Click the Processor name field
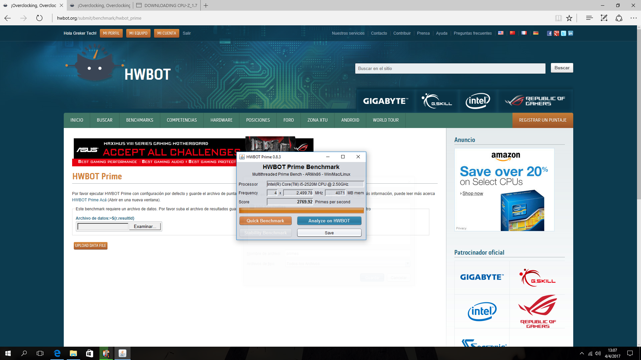This screenshot has height=360, width=641. coord(315,184)
